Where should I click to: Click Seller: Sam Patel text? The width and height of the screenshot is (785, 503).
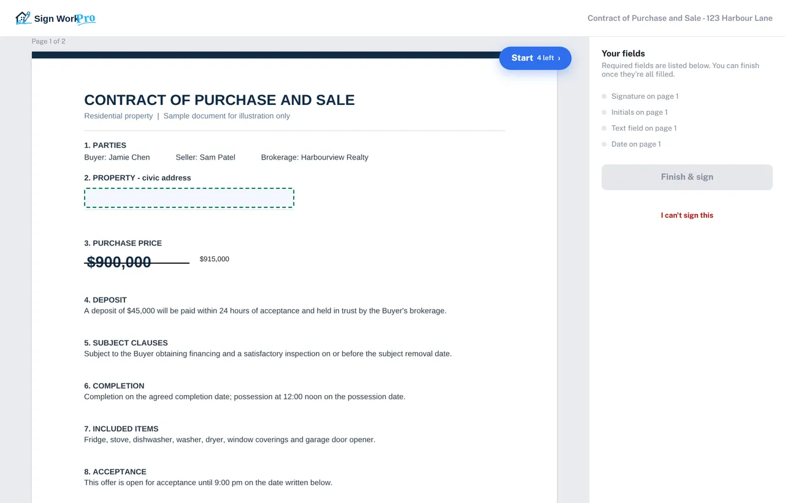click(205, 157)
